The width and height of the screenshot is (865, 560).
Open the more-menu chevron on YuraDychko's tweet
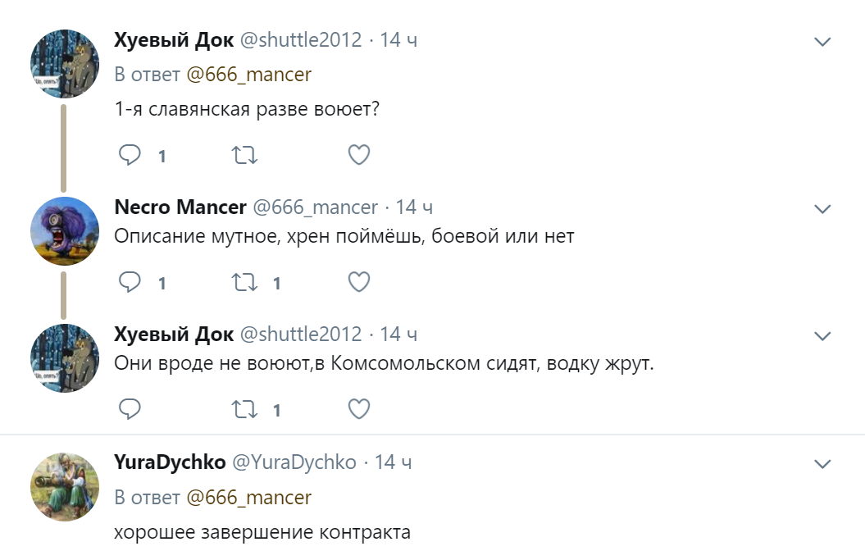pos(822,464)
